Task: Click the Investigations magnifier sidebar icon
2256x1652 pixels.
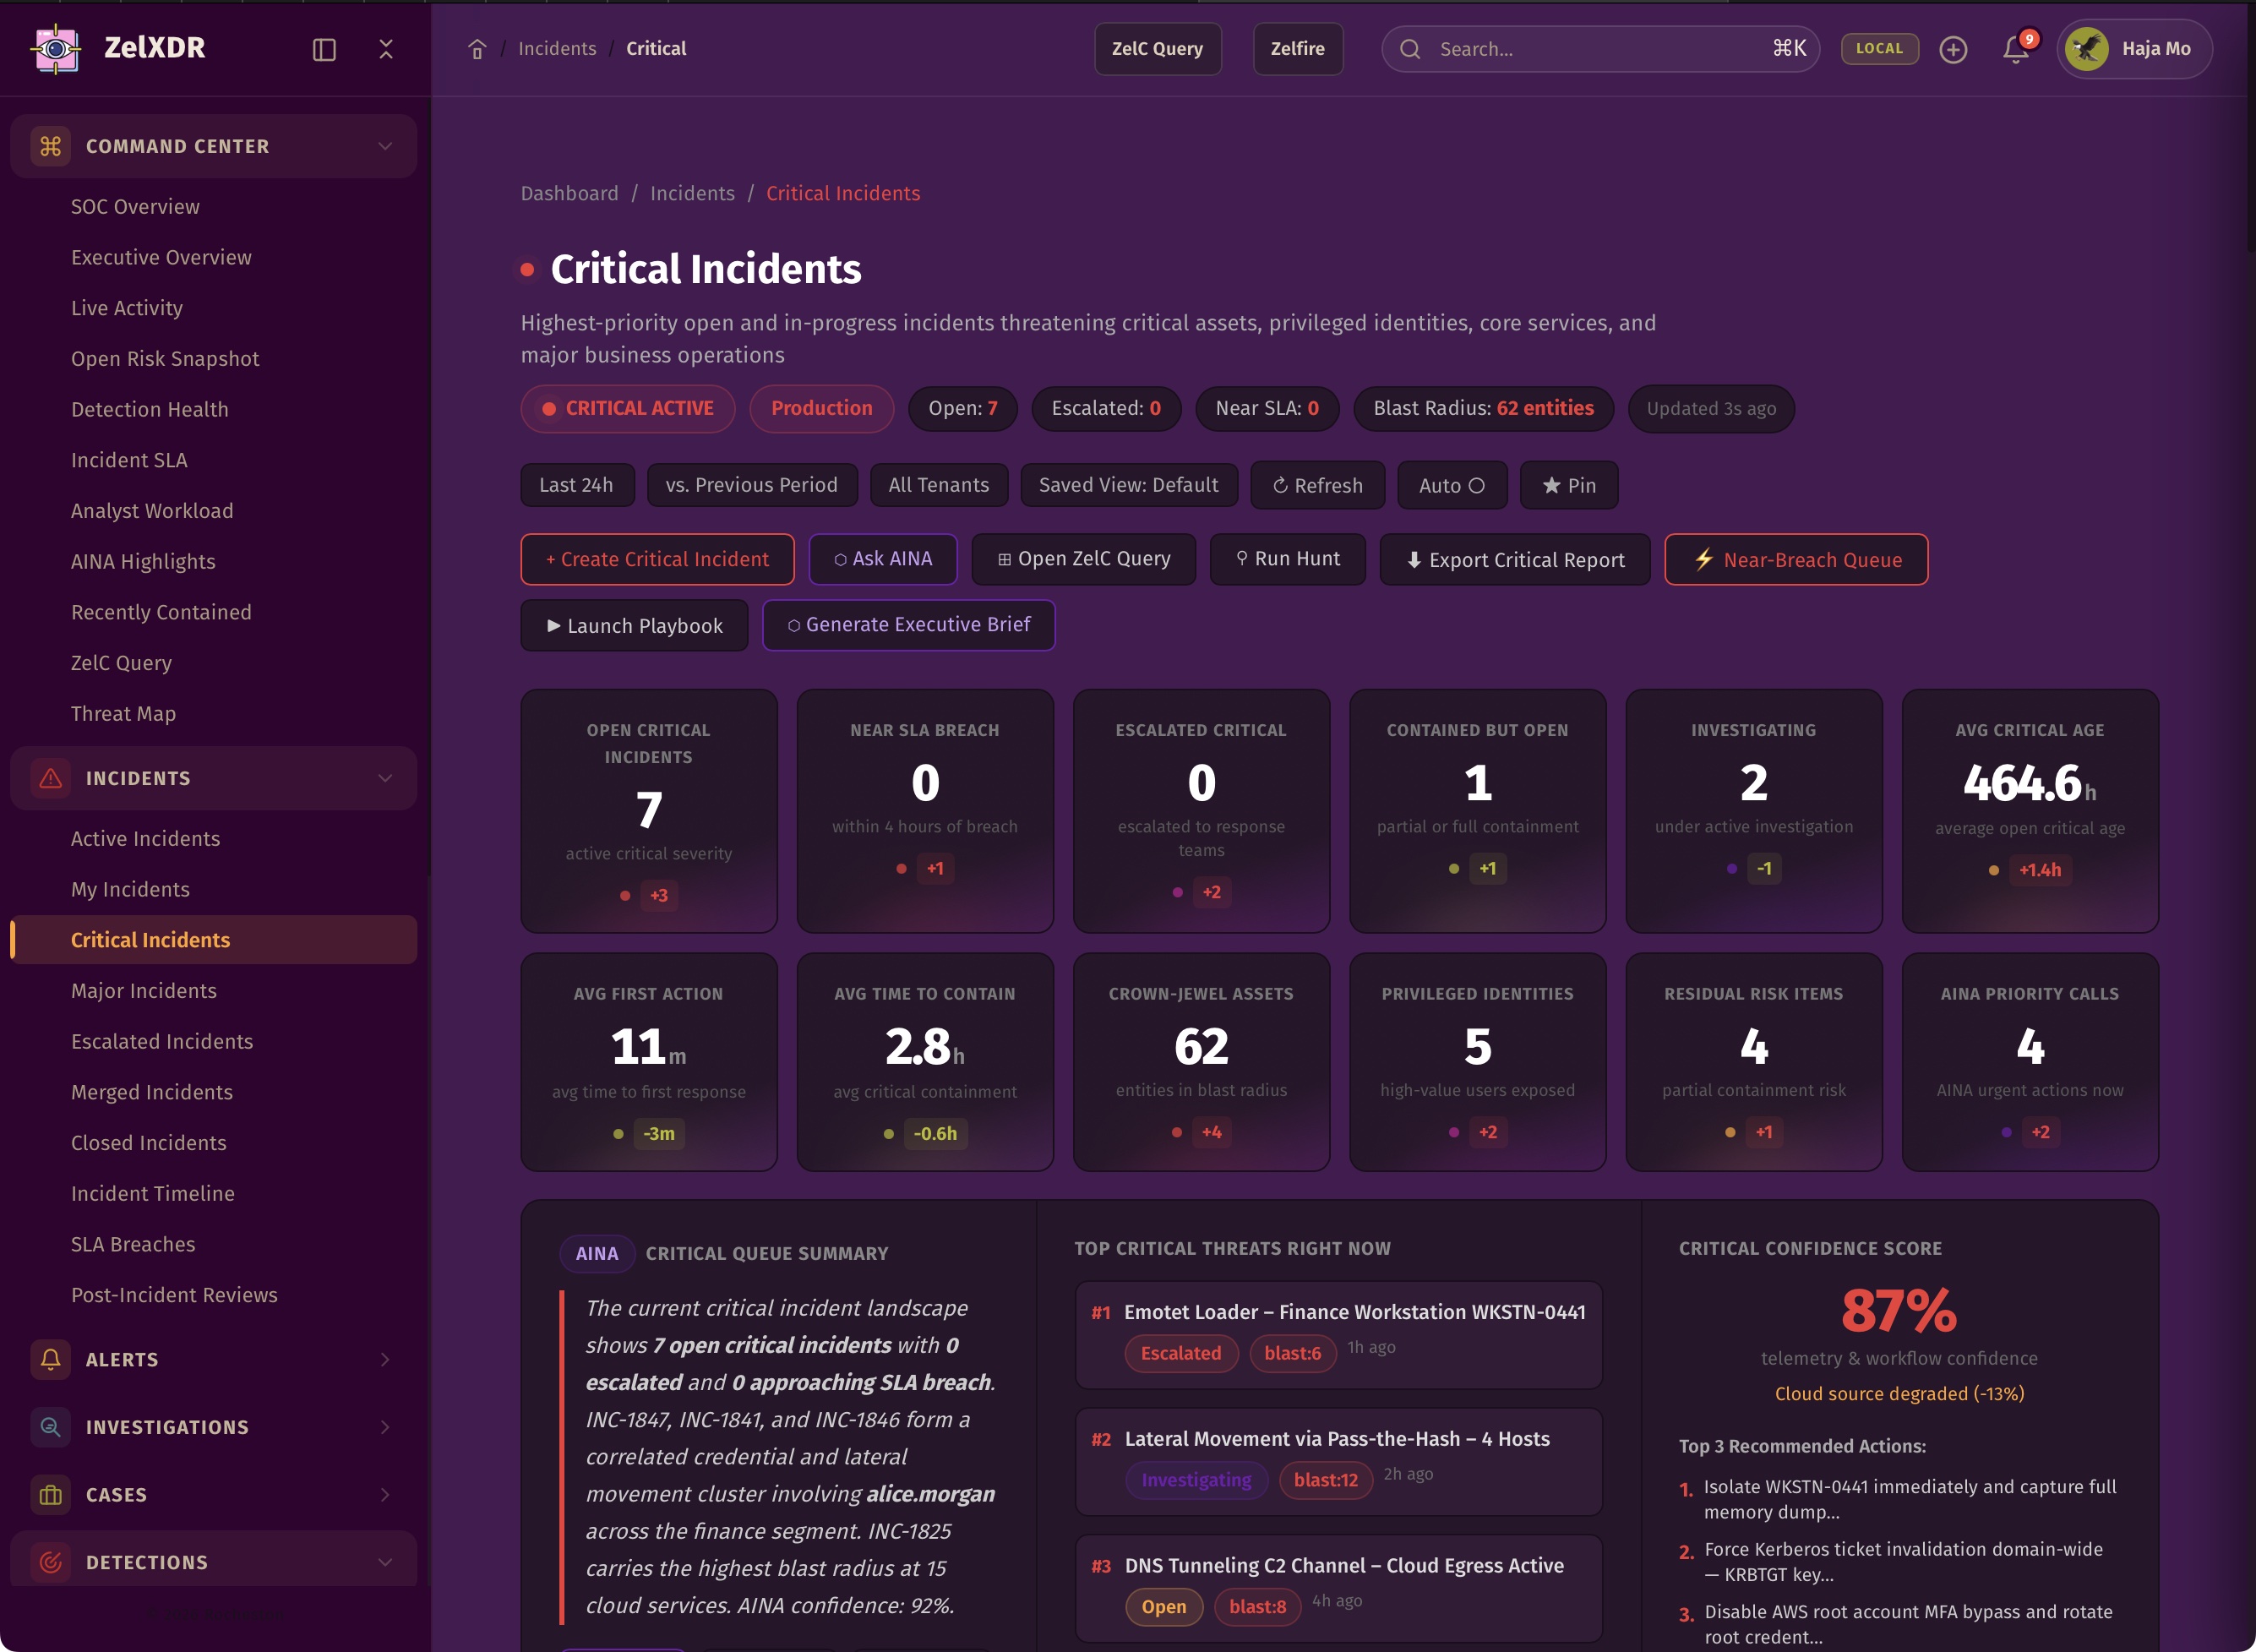Action: [x=50, y=1427]
